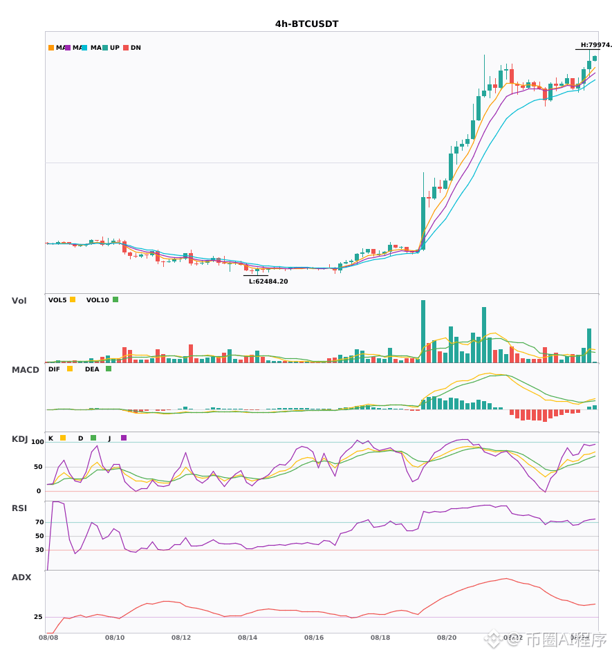612x657 pixels.
Task: Click the yellow K line swatch
Action: pos(63,438)
